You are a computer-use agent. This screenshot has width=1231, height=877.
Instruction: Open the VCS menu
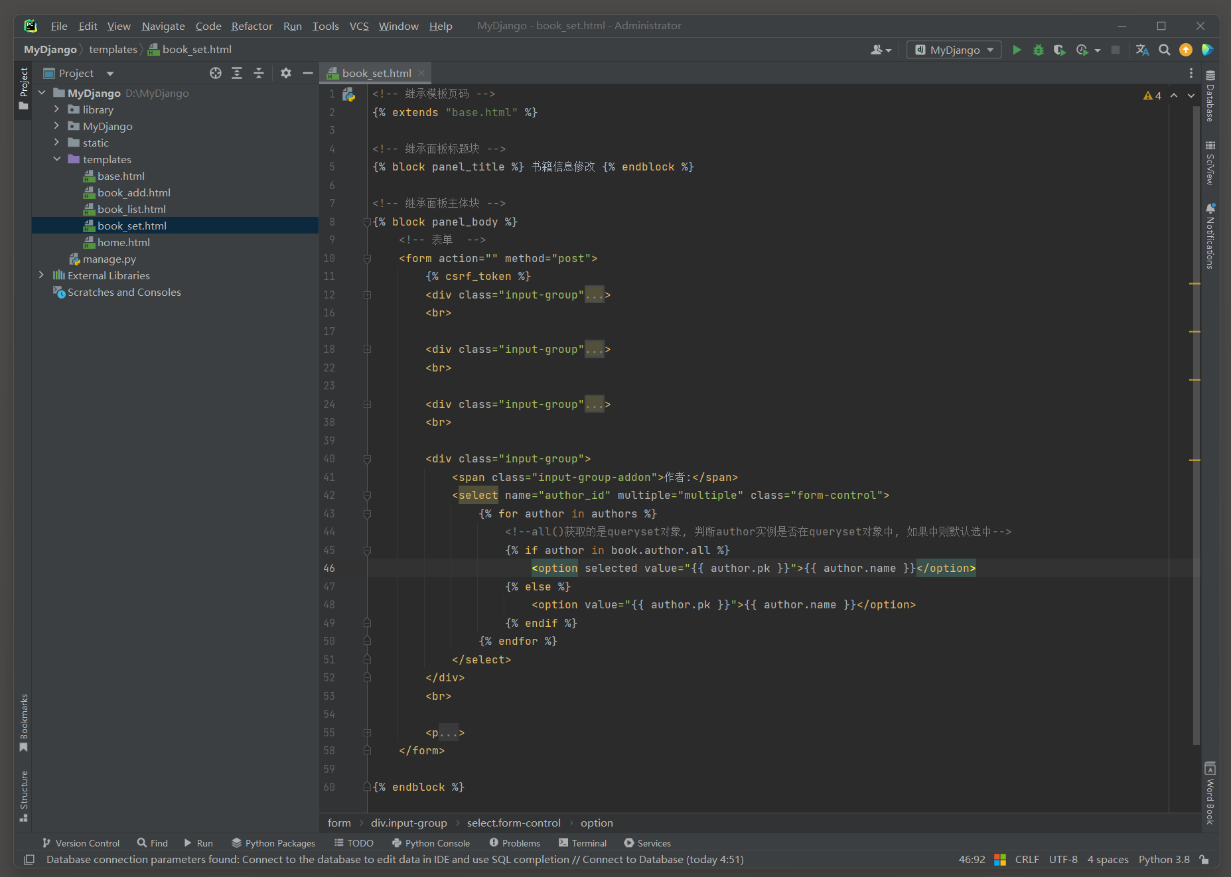[x=359, y=26]
